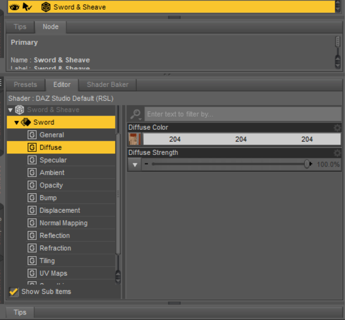The width and height of the screenshot is (345, 320).
Task: Click the G icon beside Ambient
Action: pyautogui.click(x=32, y=173)
